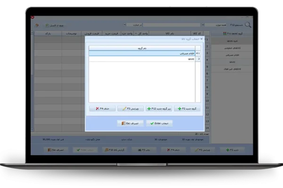Click the search magnifier icon
283x188 pixels.
point(249,25)
